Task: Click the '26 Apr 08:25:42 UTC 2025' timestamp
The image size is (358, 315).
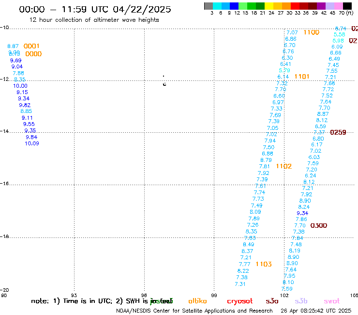Action: coord(316,311)
